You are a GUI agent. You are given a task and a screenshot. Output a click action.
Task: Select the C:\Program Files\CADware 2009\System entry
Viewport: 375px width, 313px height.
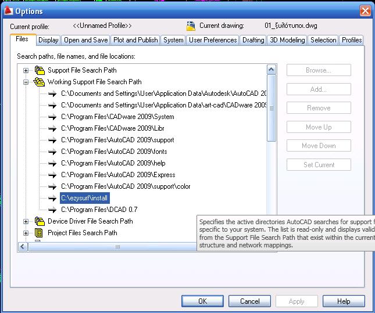(117, 117)
